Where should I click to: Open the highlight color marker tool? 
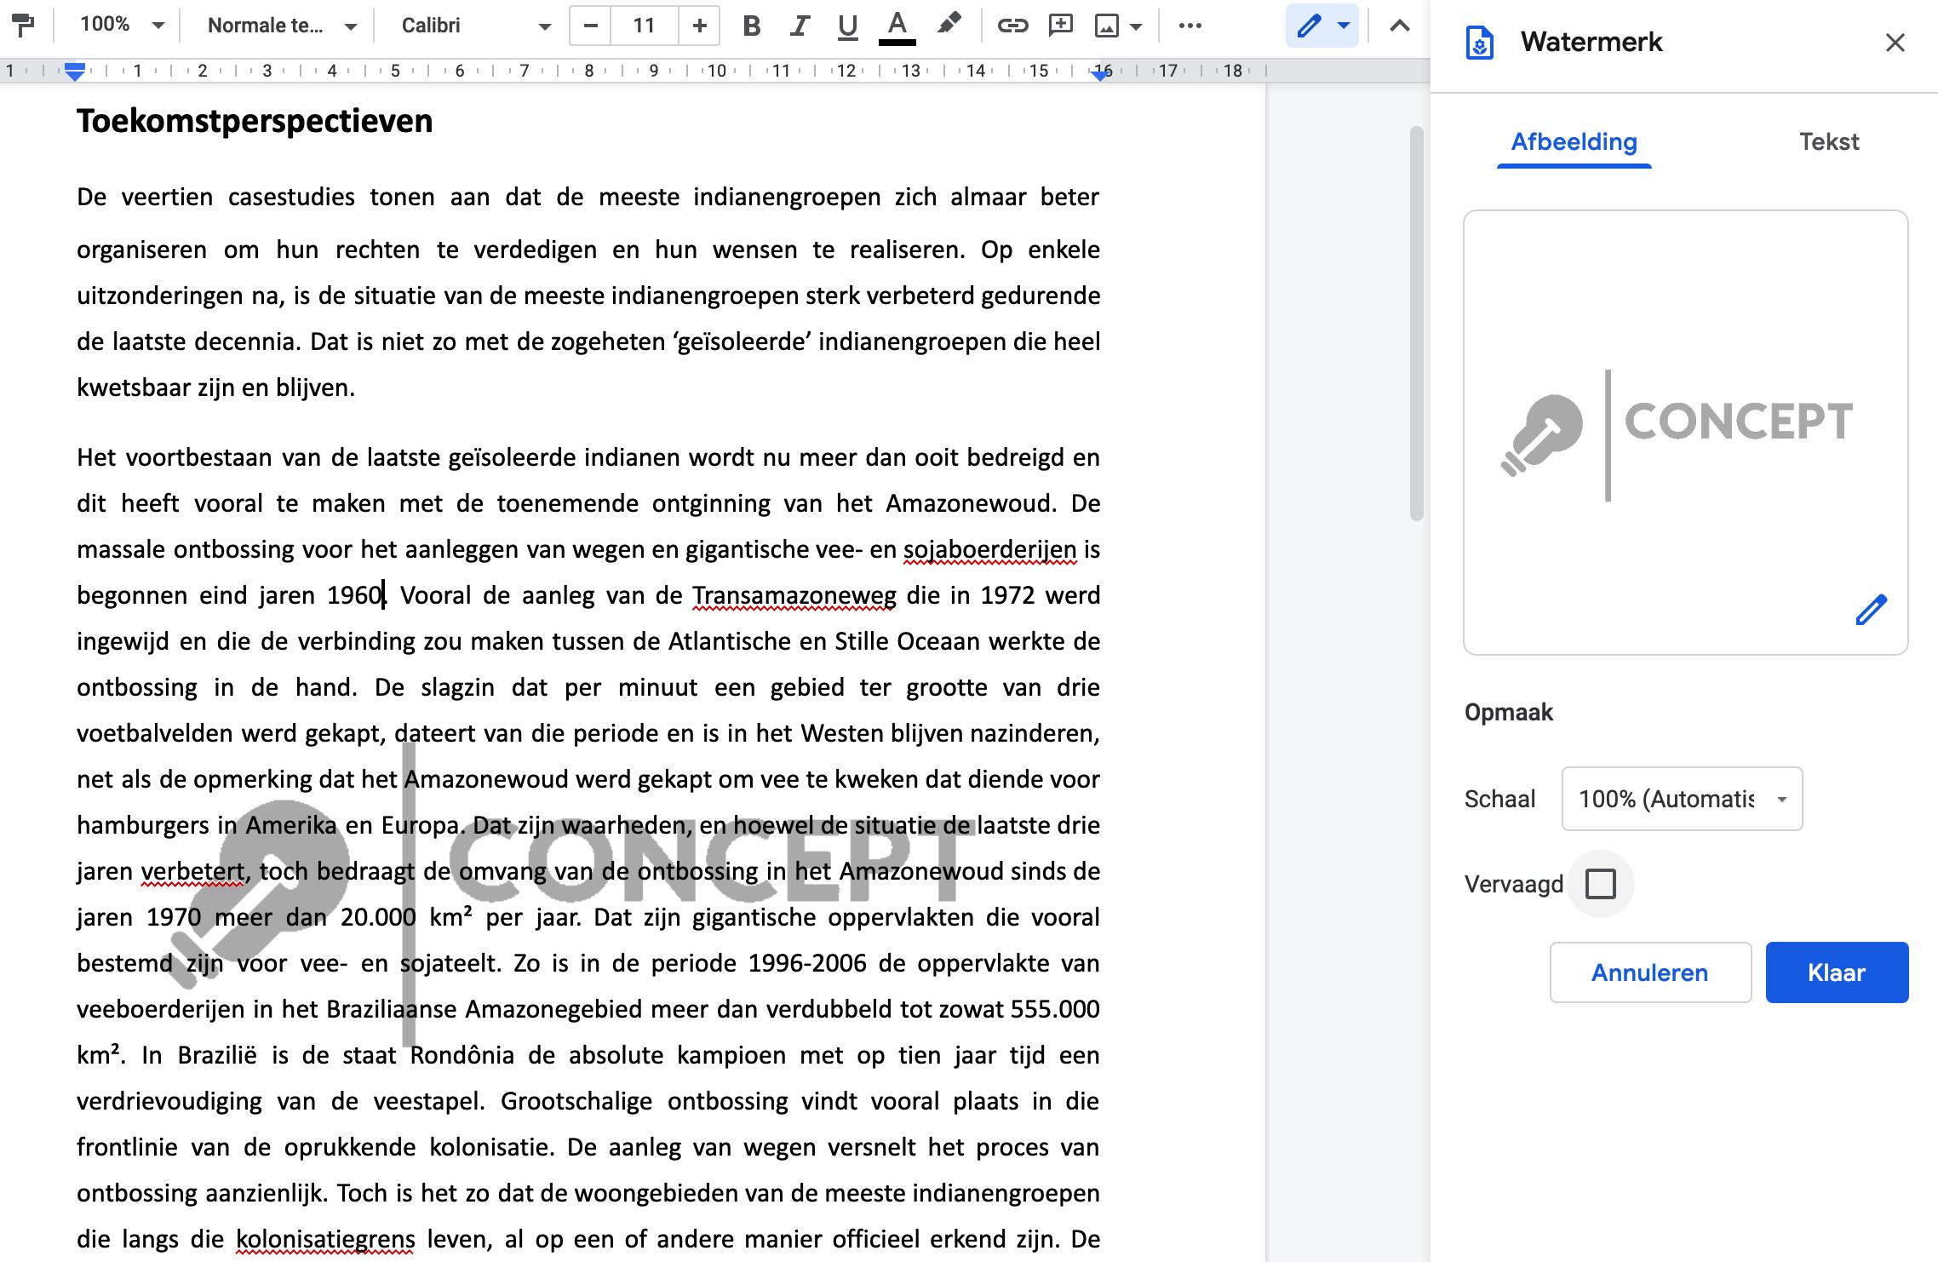click(x=949, y=24)
